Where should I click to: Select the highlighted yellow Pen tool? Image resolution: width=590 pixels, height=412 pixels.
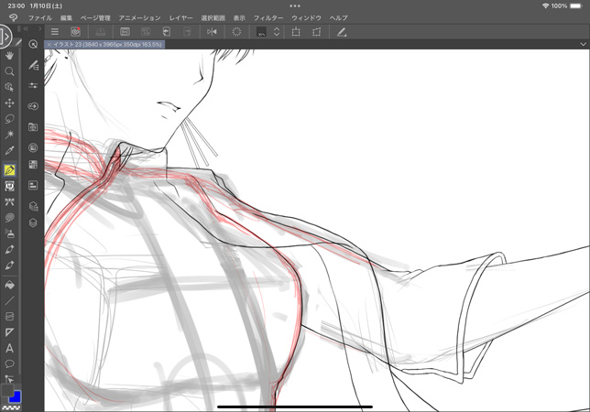click(x=10, y=170)
